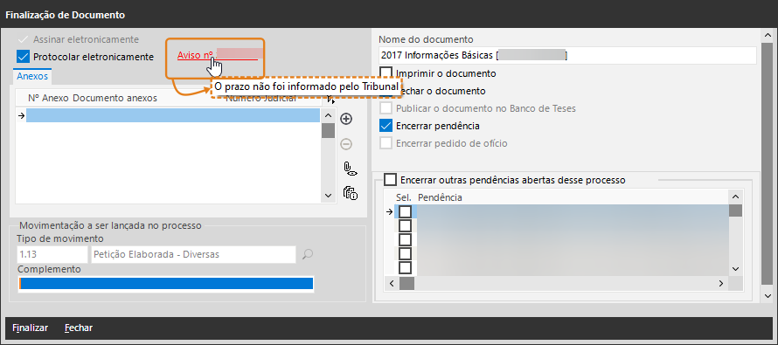View attachment via paperclip eye icon
Screen dimensions: 778x345
click(x=351, y=169)
